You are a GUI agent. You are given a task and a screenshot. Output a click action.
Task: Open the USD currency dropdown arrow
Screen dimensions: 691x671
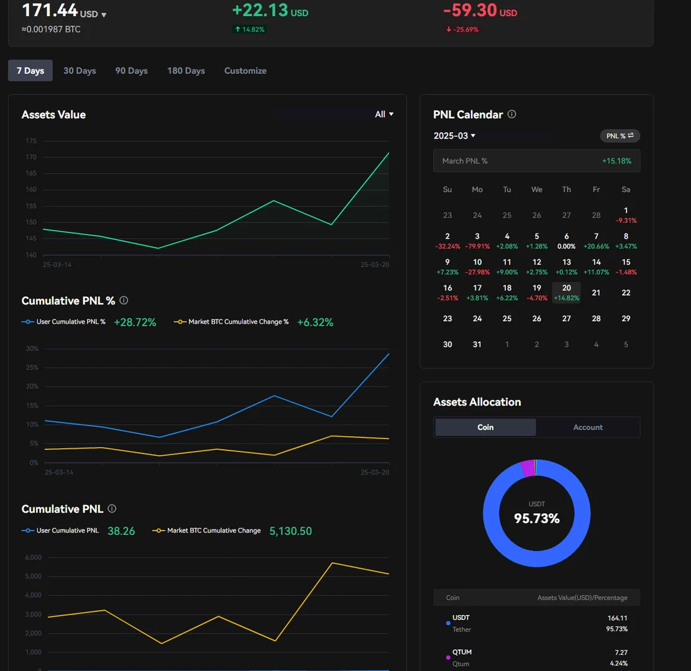pos(104,15)
